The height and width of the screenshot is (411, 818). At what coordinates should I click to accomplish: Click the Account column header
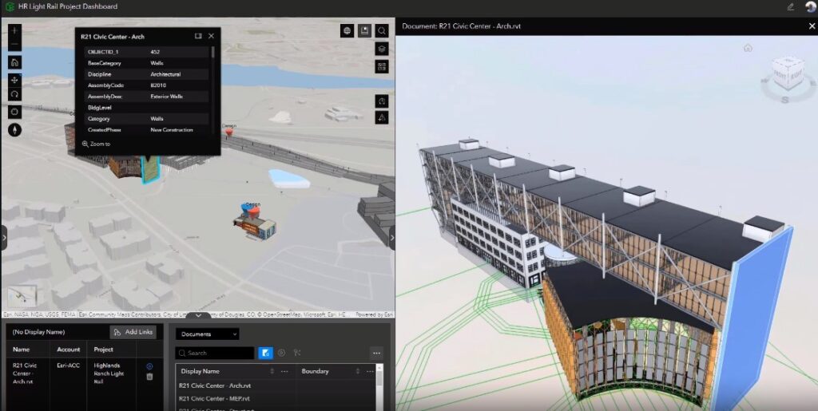(69, 350)
